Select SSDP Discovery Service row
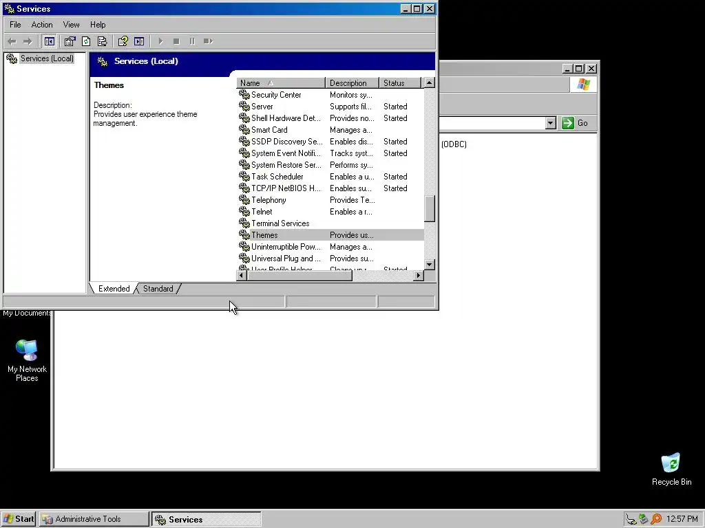 point(330,142)
